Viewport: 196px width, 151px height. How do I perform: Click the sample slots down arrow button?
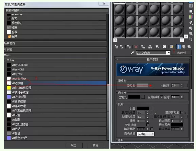pyautogui.click(x=186, y=36)
